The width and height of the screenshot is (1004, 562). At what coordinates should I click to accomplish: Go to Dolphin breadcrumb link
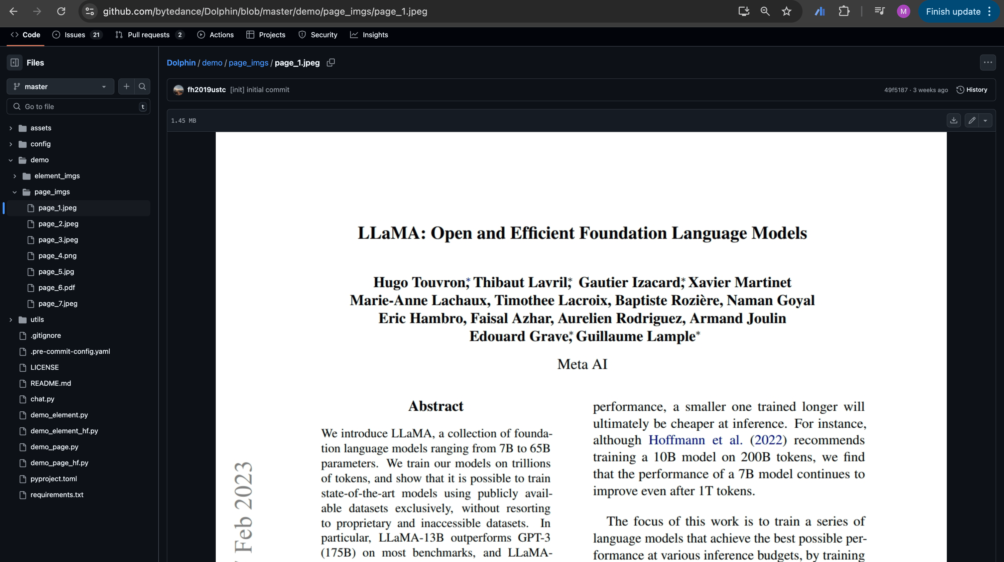181,63
